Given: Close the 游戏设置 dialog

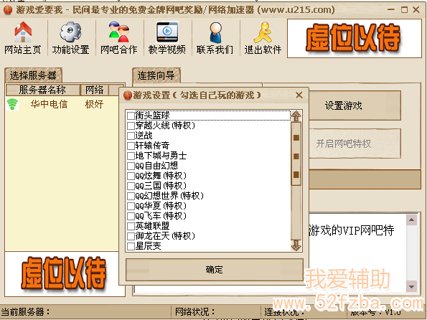Looking at the screenshot, I should (299, 95).
